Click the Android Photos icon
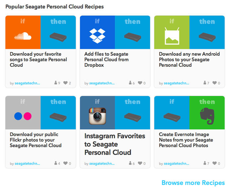 click(172, 36)
